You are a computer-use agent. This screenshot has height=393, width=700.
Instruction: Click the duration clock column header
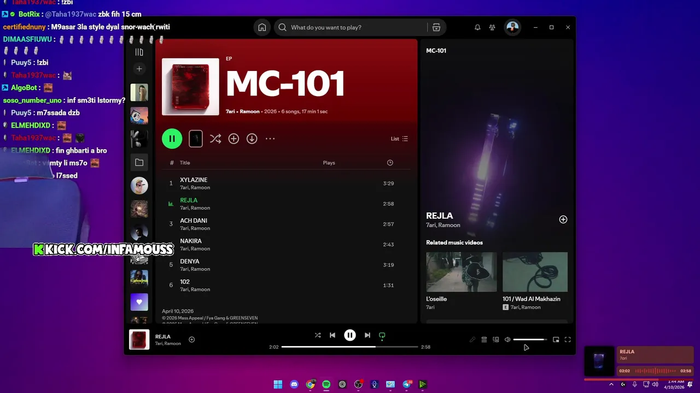point(390,163)
